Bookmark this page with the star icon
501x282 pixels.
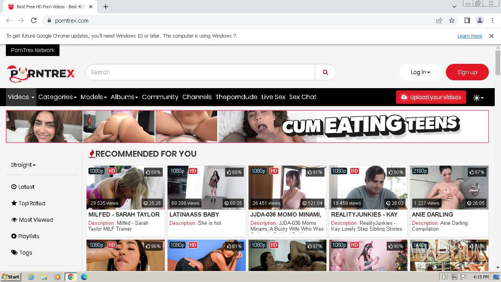(452, 21)
